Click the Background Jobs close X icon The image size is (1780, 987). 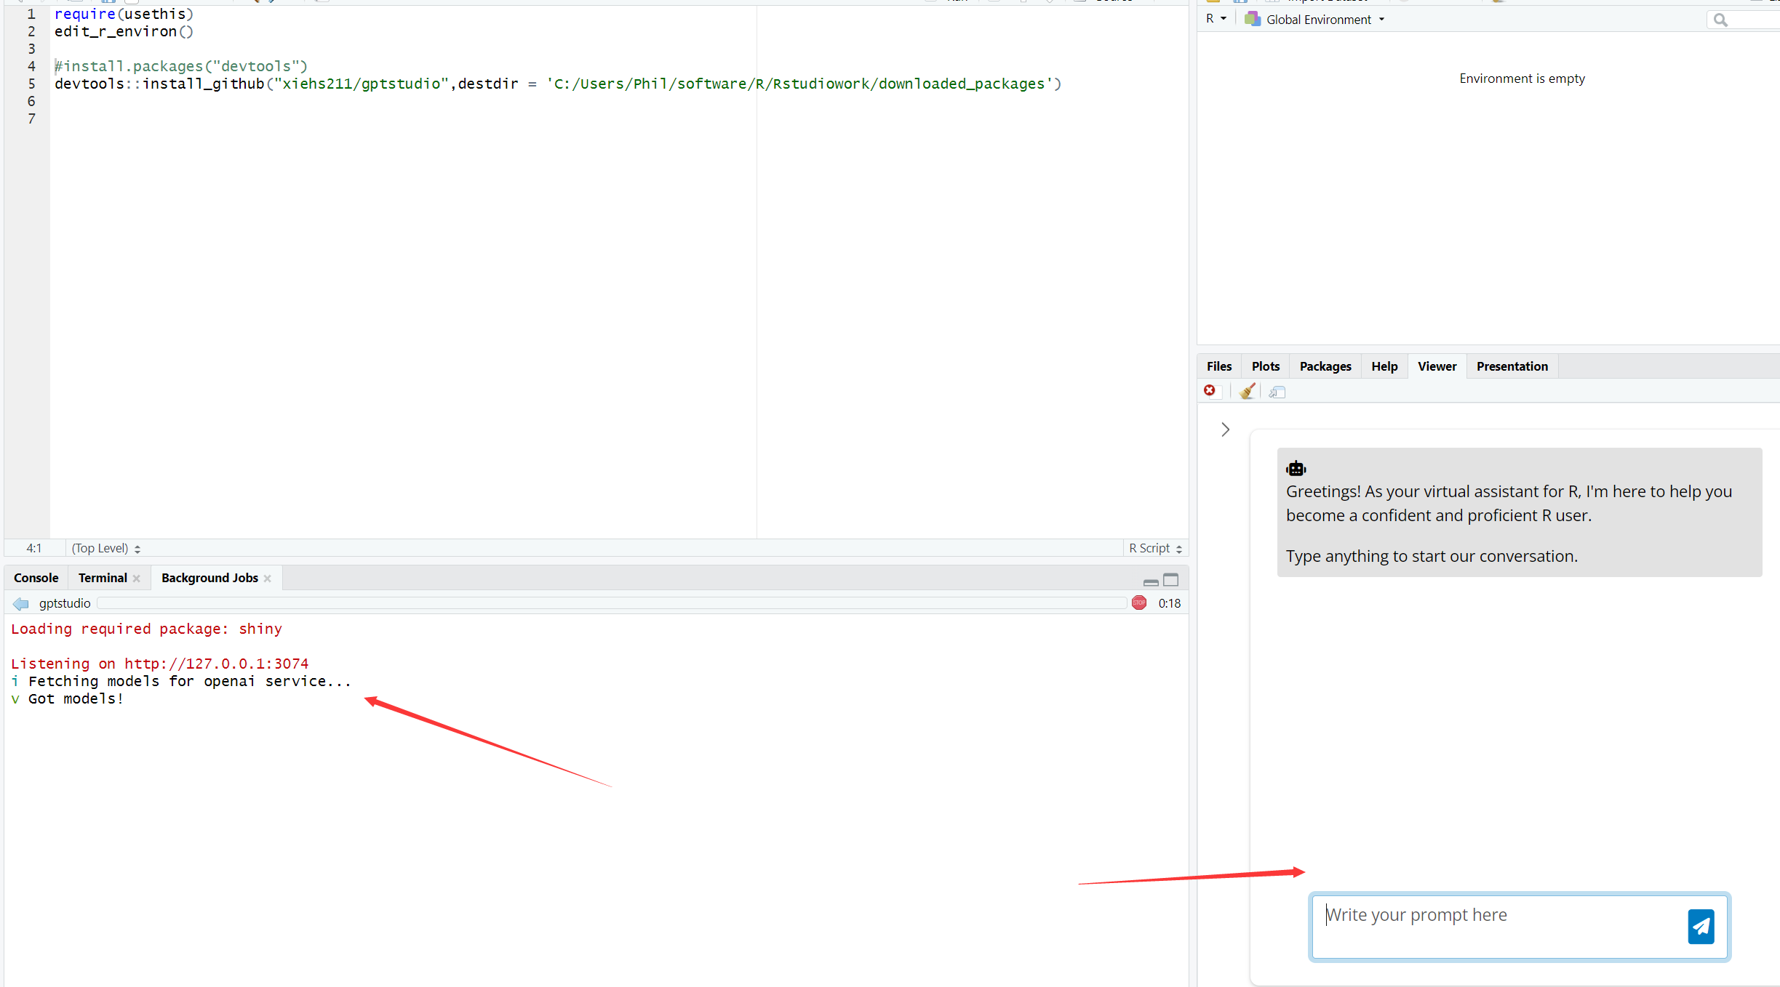(268, 579)
